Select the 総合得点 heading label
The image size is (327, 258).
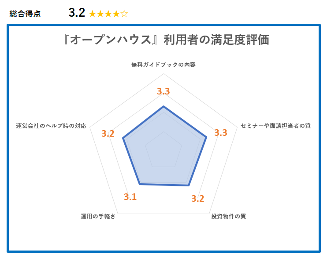coord(25,14)
